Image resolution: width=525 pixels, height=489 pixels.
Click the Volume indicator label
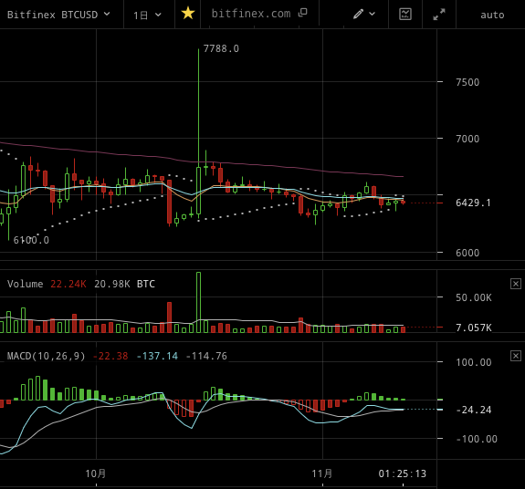[26, 284]
